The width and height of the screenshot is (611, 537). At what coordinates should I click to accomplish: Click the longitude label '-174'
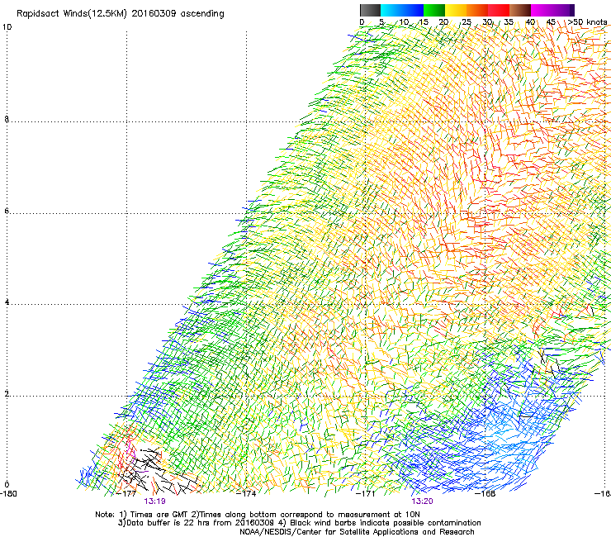click(246, 494)
